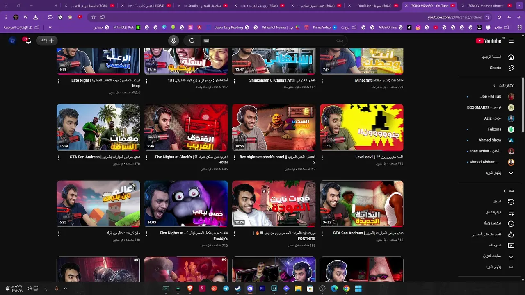Open options menu for Level devil video
The image size is (525, 295).
pos(322,157)
